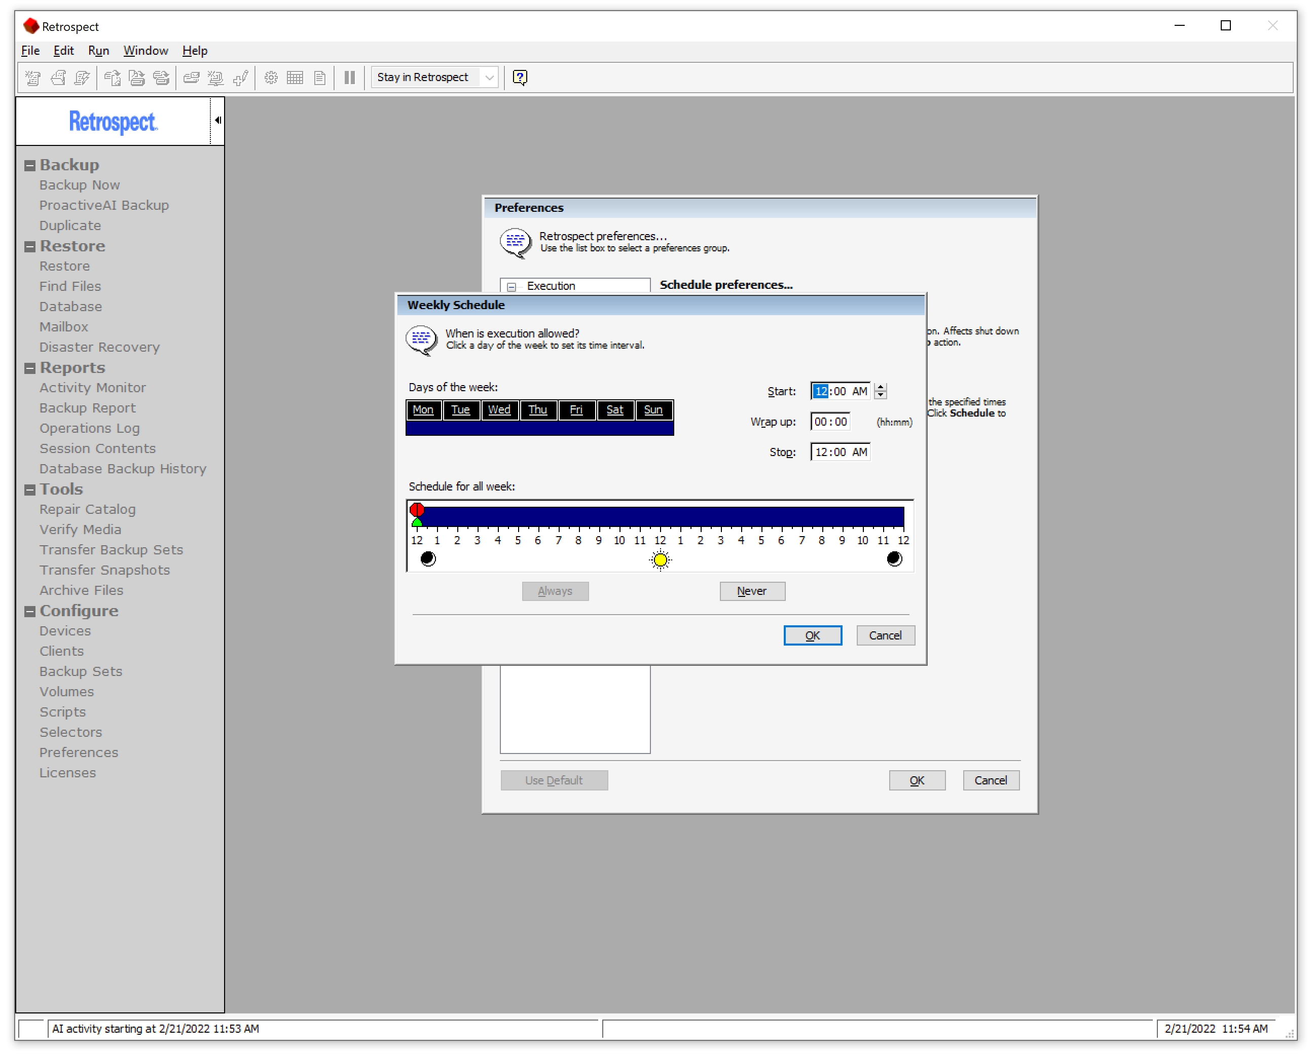Click OK in the Preferences window
The width and height of the screenshot is (1313, 1055).
coord(917,780)
